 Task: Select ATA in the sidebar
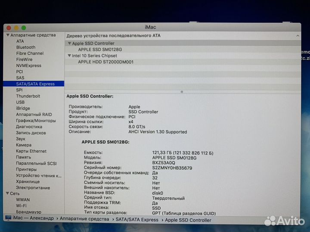click(x=20, y=41)
